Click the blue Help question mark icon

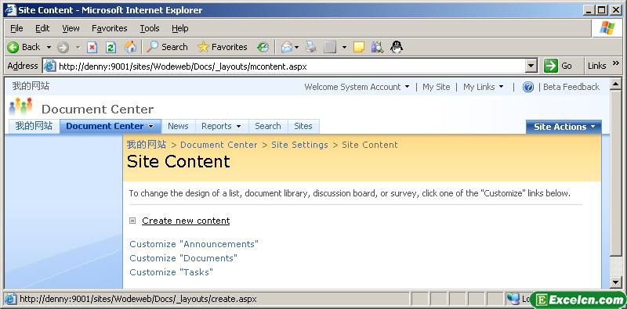pos(527,87)
